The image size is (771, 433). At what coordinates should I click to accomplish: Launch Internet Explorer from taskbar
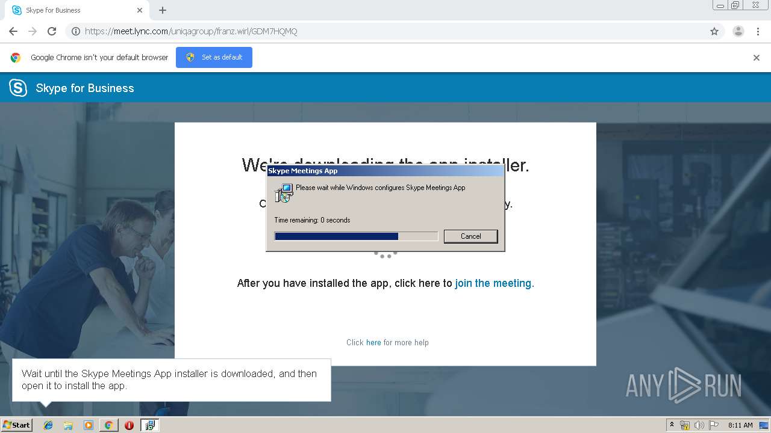(x=48, y=425)
